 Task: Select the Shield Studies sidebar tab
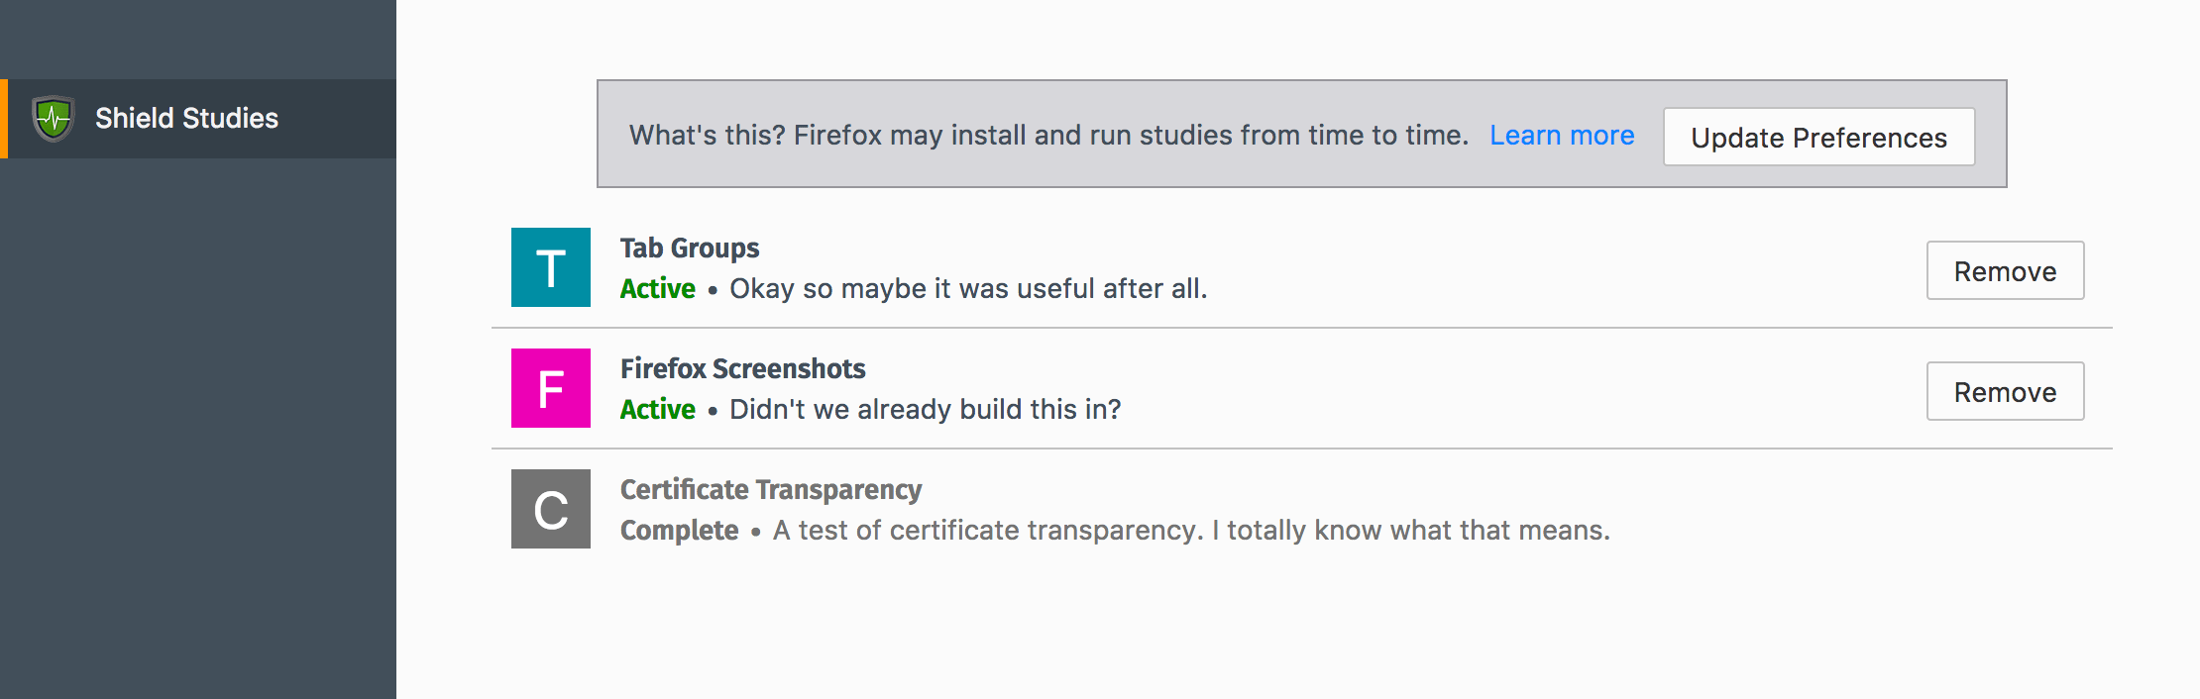pos(198,119)
